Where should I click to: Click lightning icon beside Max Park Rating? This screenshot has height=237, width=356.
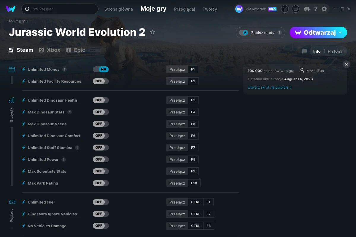pyautogui.click(x=24, y=183)
